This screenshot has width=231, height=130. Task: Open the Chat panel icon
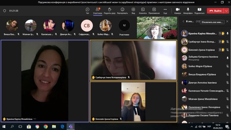click(x=87, y=10)
